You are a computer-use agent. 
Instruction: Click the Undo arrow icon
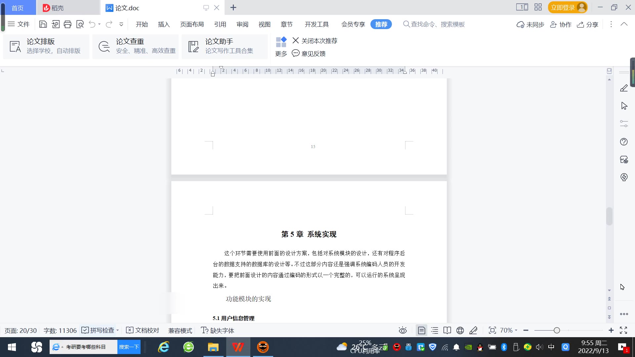click(92, 24)
